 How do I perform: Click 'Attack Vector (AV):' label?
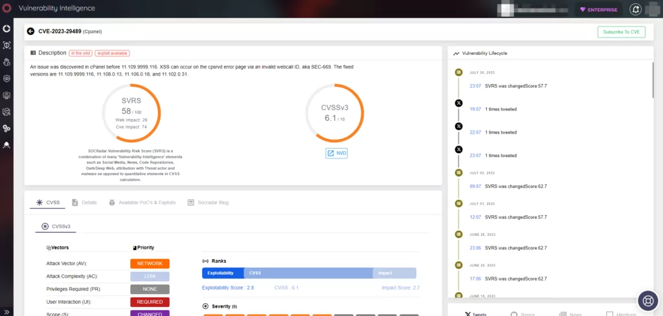pos(67,264)
